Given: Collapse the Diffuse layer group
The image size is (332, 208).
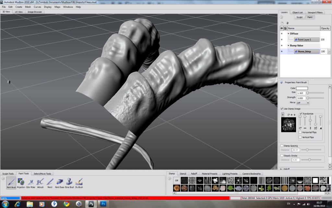Looking at the screenshot, I should click(x=289, y=33).
